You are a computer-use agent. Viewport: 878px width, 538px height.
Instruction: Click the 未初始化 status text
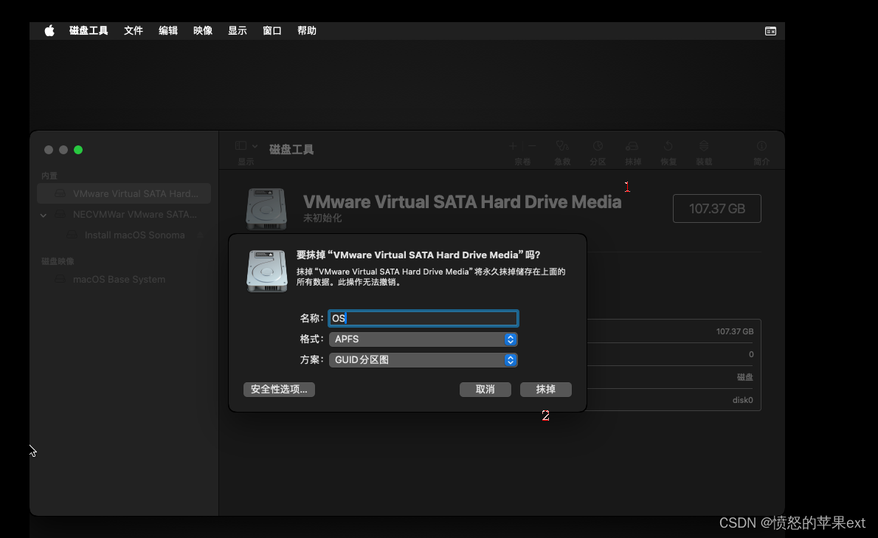[322, 218]
